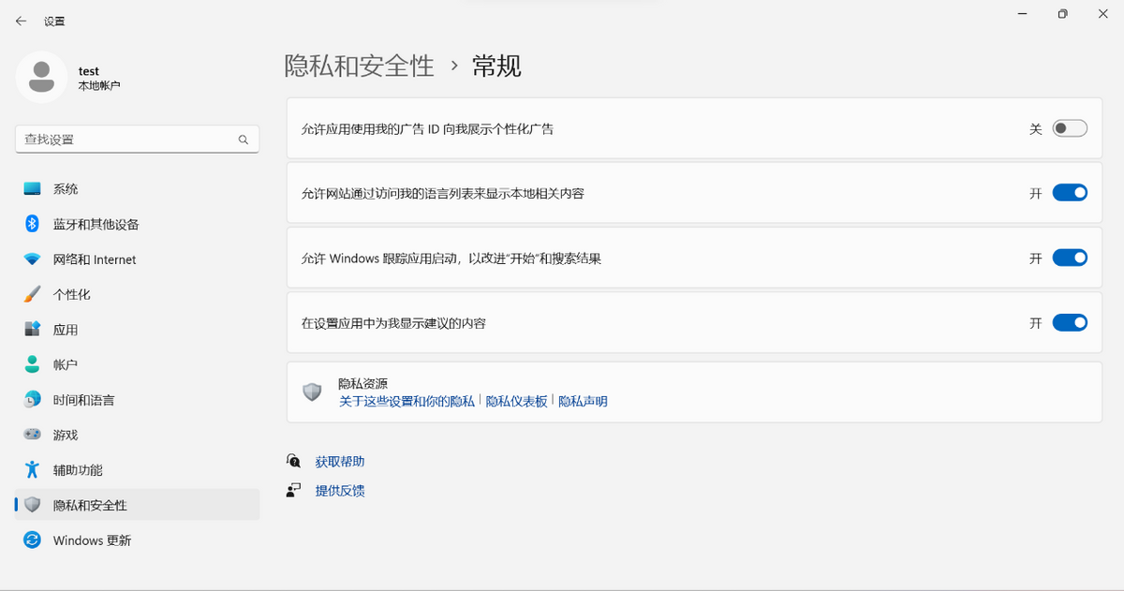Toggle off suggested content in Settings app
Viewport: 1124px width, 591px height.
[1070, 323]
